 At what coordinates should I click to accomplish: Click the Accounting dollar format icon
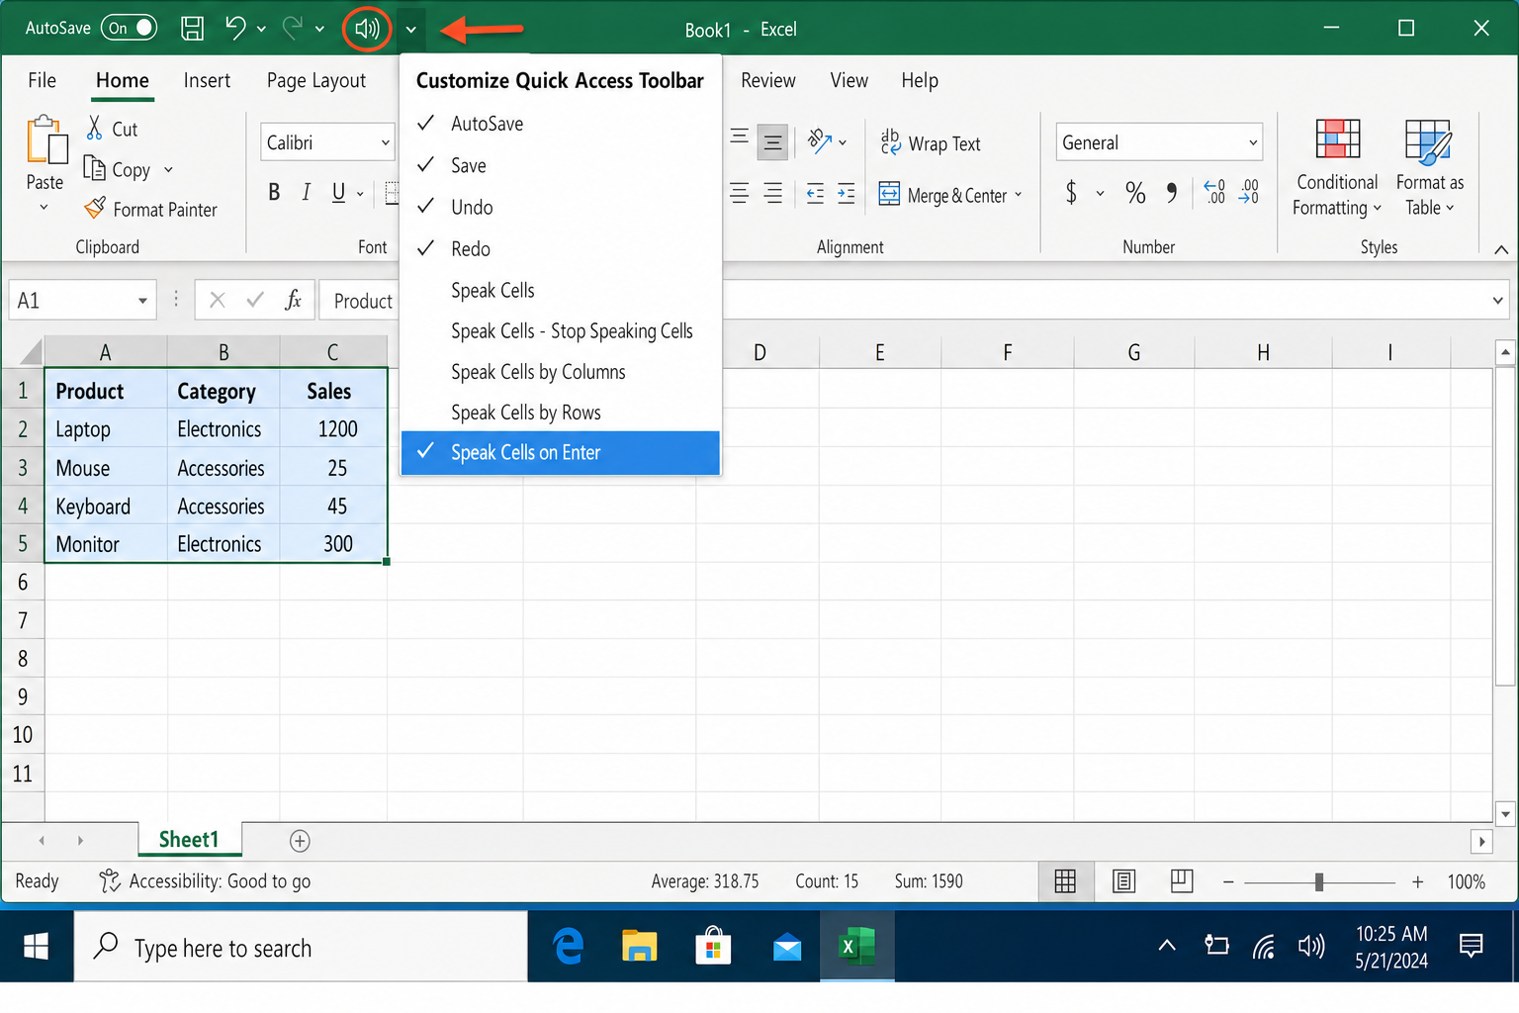point(1071,192)
